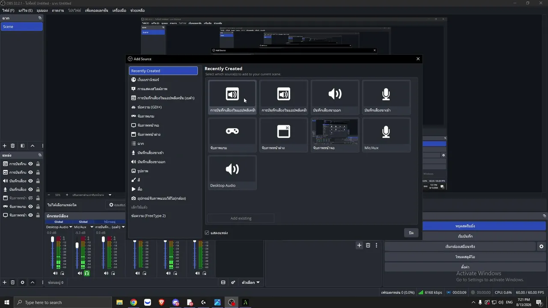Open the Windows Start menu
This screenshot has width=548, height=308.
click(x=7, y=302)
